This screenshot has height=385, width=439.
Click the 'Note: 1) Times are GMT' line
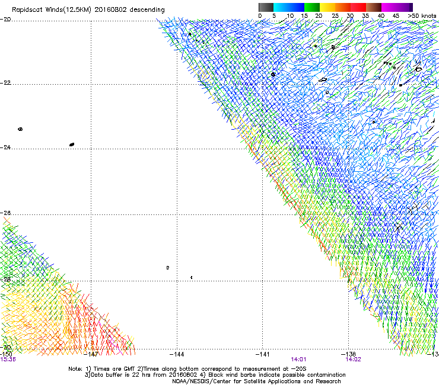[x=187, y=369]
